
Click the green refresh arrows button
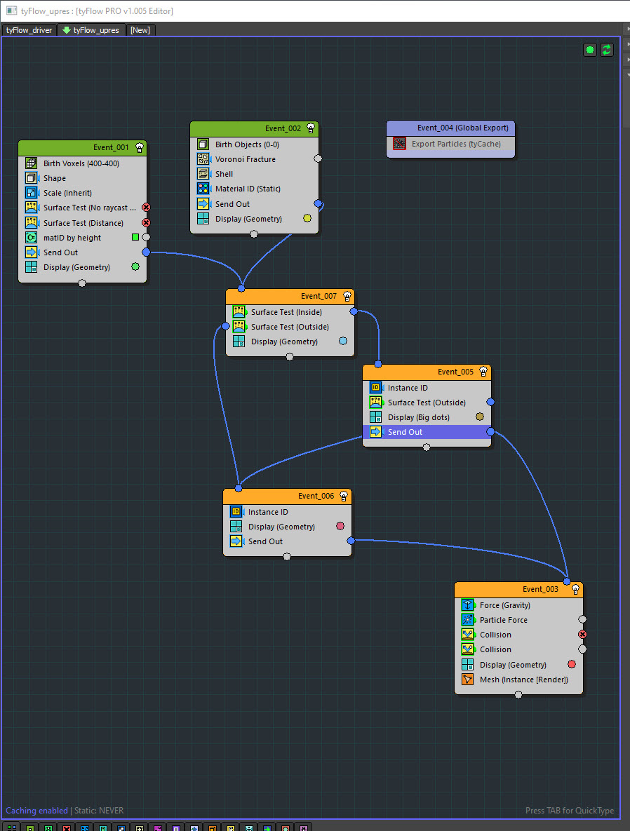point(607,50)
